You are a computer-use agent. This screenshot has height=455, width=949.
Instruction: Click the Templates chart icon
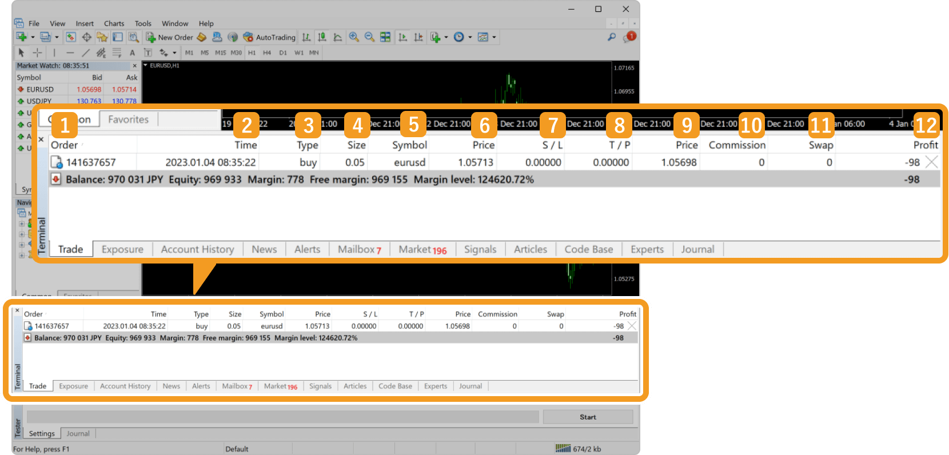click(483, 37)
